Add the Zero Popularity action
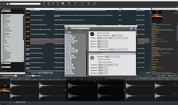The height and width of the screenshot is (105, 178). coord(69,73)
